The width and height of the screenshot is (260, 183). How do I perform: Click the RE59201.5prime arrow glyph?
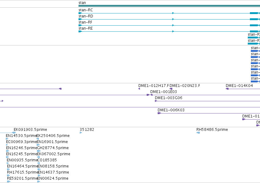pyautogui.click(x=9, y=181)
